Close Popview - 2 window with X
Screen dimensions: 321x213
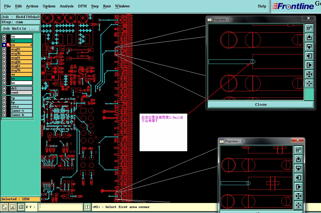point(298,140)
